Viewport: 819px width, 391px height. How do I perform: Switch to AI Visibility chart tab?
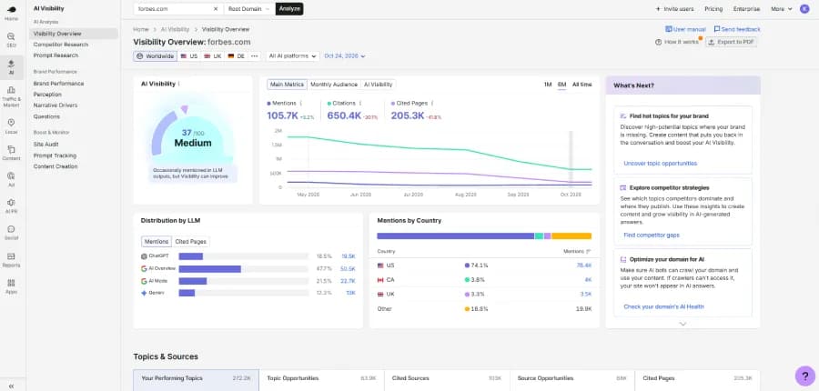[x=379, y=84]
